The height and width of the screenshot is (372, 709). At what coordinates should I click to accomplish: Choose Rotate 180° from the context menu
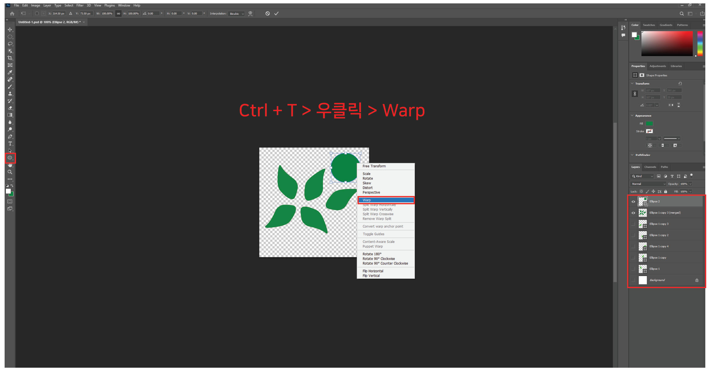pyautogui.click(x=372, y=254)
